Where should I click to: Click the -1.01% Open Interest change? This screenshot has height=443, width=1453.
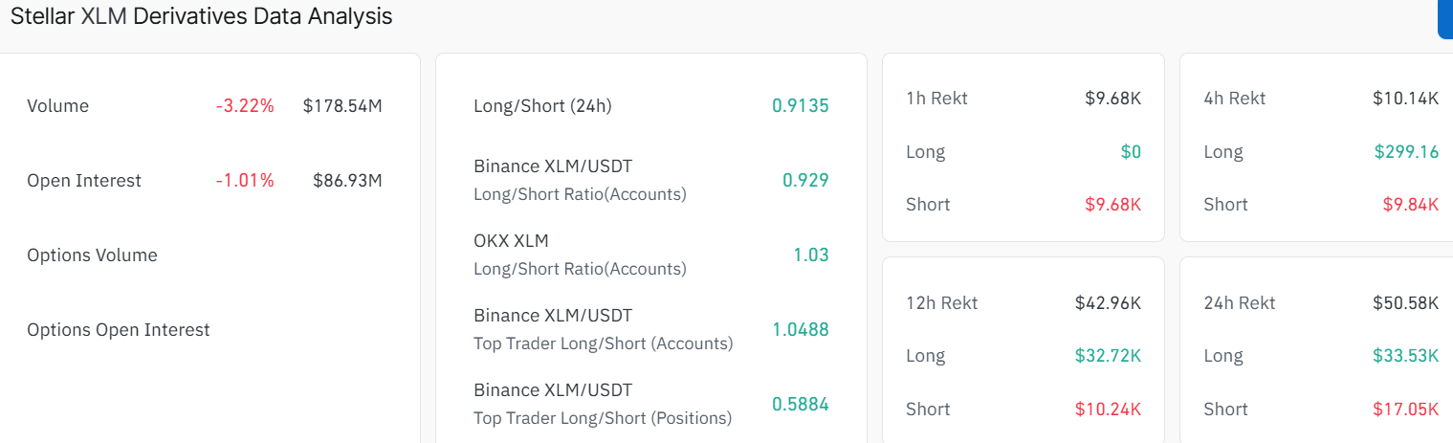245,181
